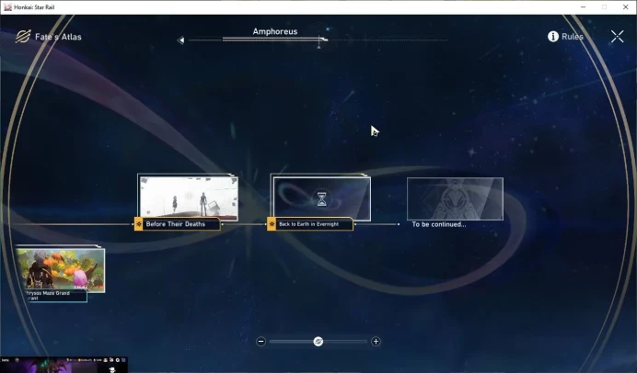Open the Back to Earth in Evernight card
637x373 pixels.
pos(321,198)
